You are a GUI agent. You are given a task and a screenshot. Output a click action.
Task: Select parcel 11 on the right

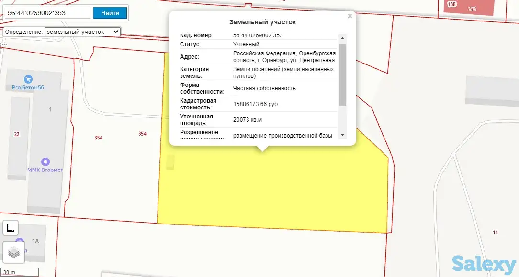[495, 233]
